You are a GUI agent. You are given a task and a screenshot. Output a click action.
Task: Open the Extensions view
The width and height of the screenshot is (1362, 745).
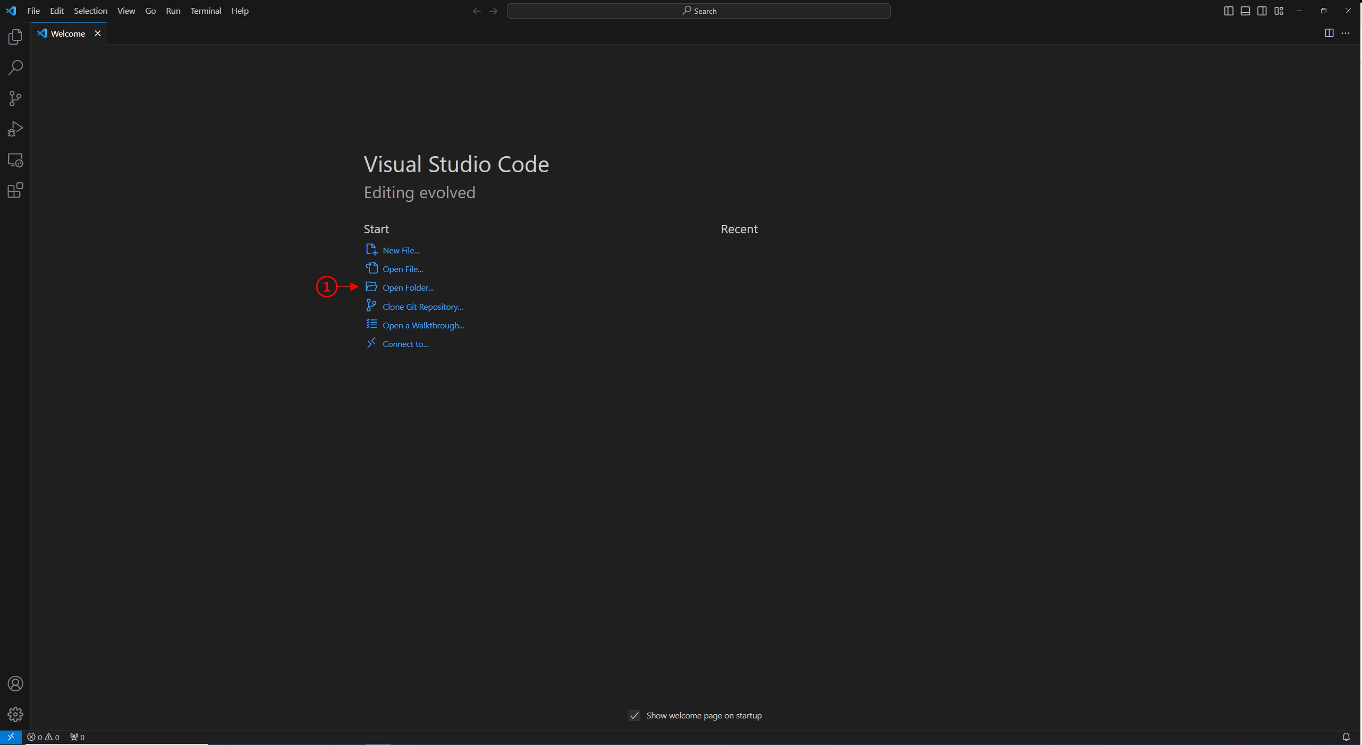(15, 190)
